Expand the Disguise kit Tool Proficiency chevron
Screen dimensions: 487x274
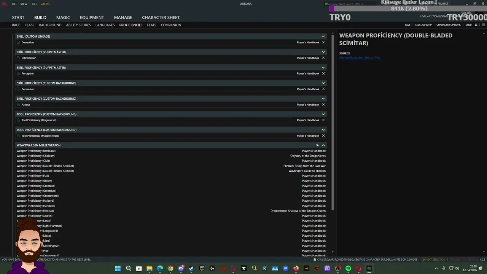(323, 114)
